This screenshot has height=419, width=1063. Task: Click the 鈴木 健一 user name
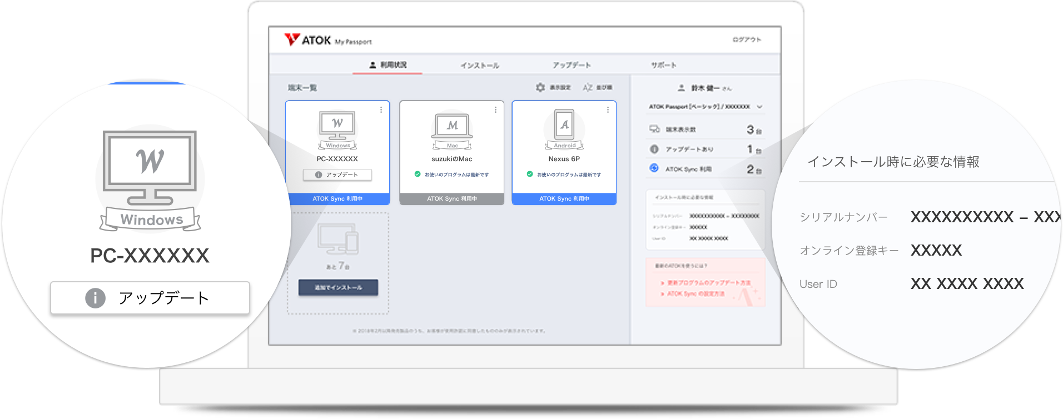point(705,88)
